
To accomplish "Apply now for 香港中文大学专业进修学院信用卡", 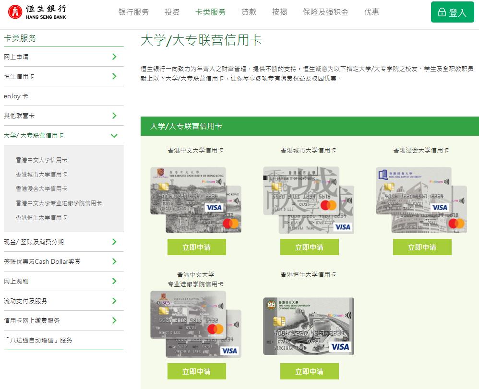I will (x=196, y=371).
